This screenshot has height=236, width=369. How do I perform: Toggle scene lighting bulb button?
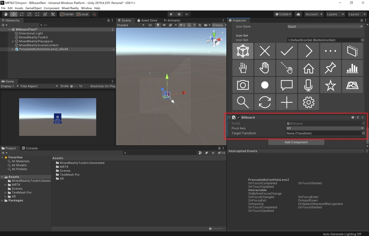pyautogui.click(x=158, y=25)
